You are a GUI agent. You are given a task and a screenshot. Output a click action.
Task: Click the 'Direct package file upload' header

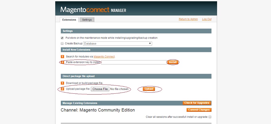click(x=136, y=76)
